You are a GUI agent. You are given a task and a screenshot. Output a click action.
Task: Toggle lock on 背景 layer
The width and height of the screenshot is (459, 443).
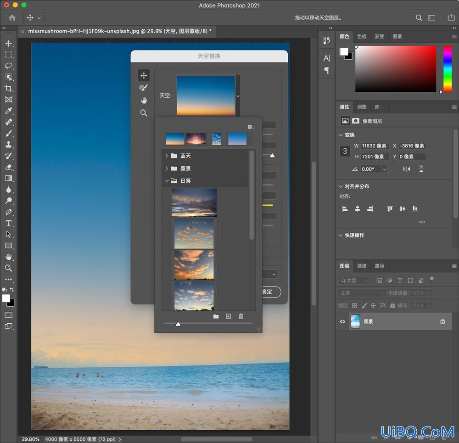tap(442, 321)
